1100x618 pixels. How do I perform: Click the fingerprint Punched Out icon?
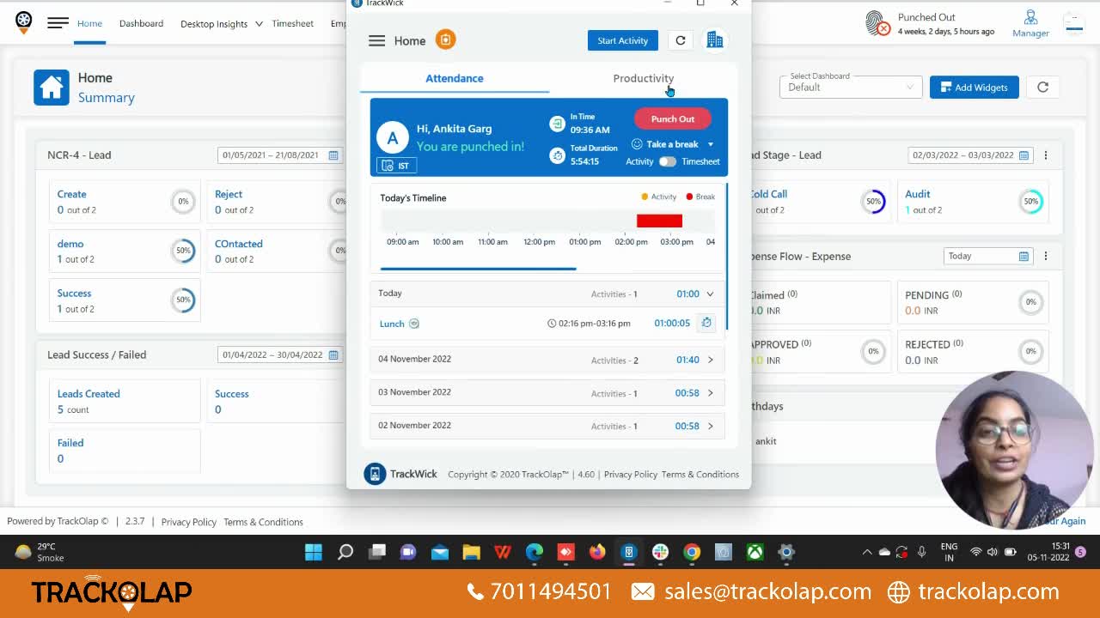tap(877, 23)
